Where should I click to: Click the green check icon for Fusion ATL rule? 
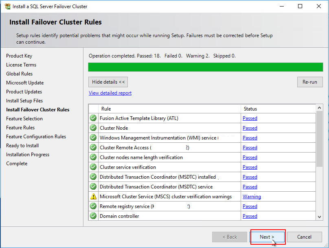93,118
